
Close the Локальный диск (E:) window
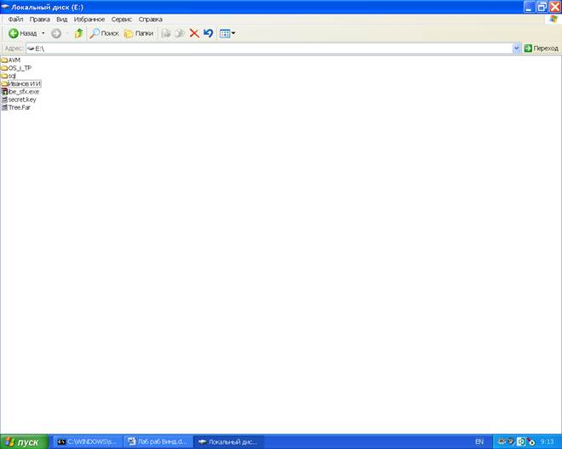point(555,7)
